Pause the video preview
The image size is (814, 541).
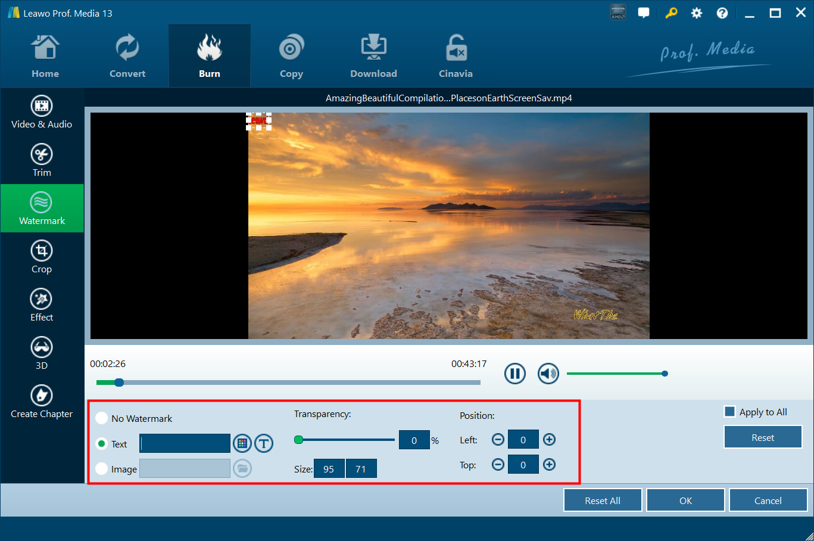[514, 374]
